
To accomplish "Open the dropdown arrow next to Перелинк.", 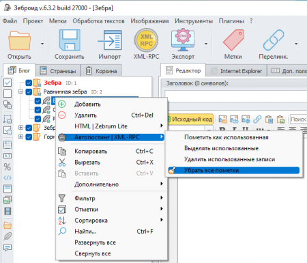I will pyautogui.click(x=296, y=44).
